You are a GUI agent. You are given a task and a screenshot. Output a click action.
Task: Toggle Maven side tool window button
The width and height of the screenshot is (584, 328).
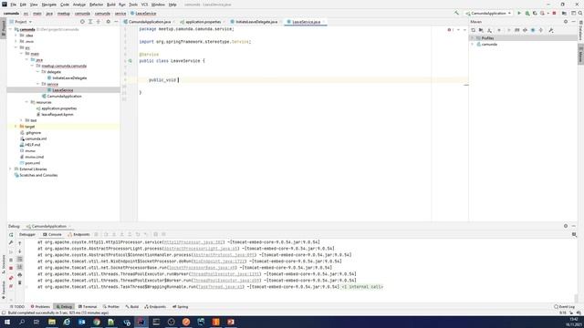[x=580, y=55]
